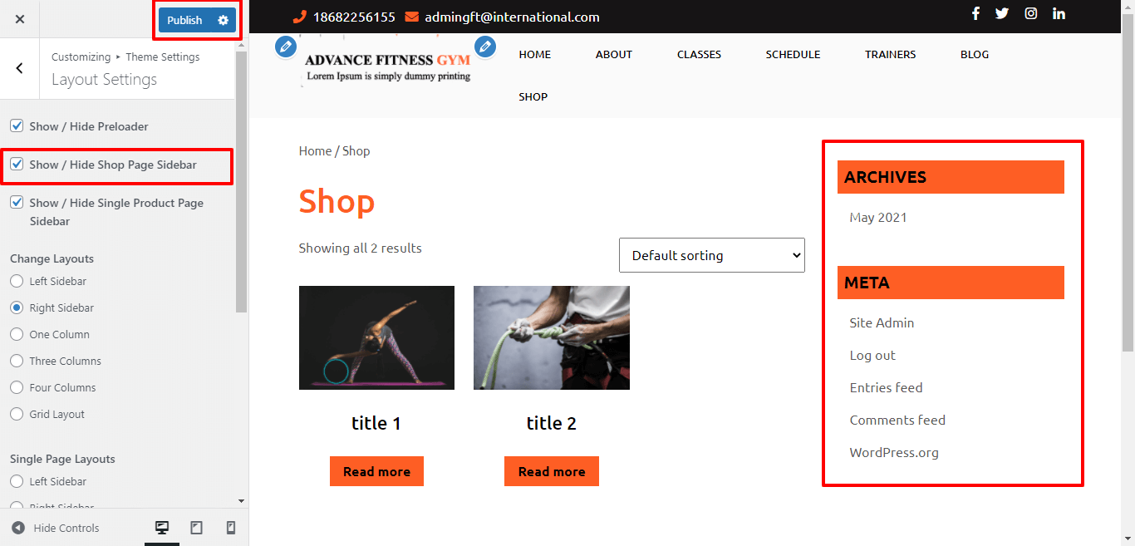Select the Three Columns layout radio

click(17, 361)
